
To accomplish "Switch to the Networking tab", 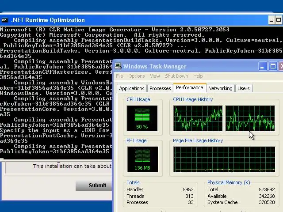I will [220, 88].
